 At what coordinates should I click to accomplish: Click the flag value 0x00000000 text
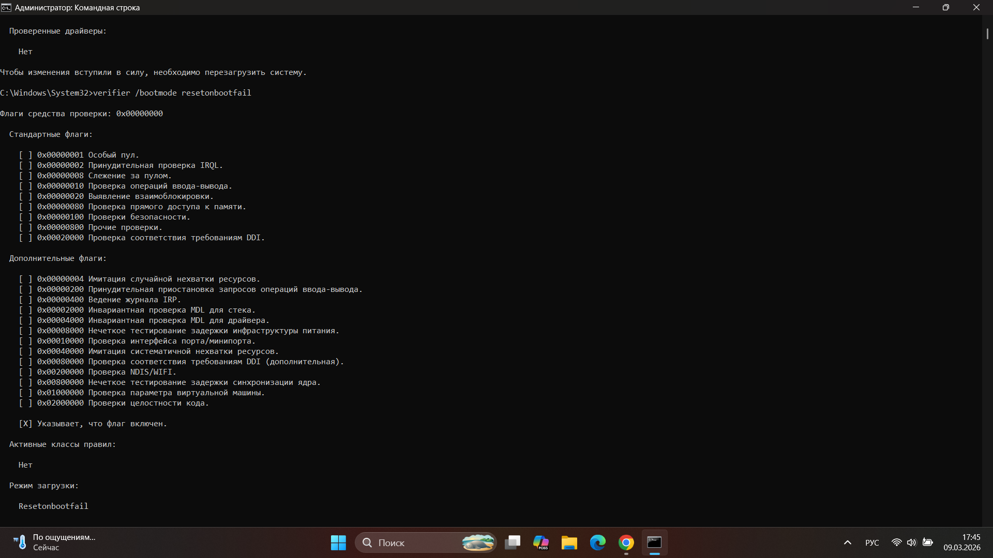click(x=140, y=114)
